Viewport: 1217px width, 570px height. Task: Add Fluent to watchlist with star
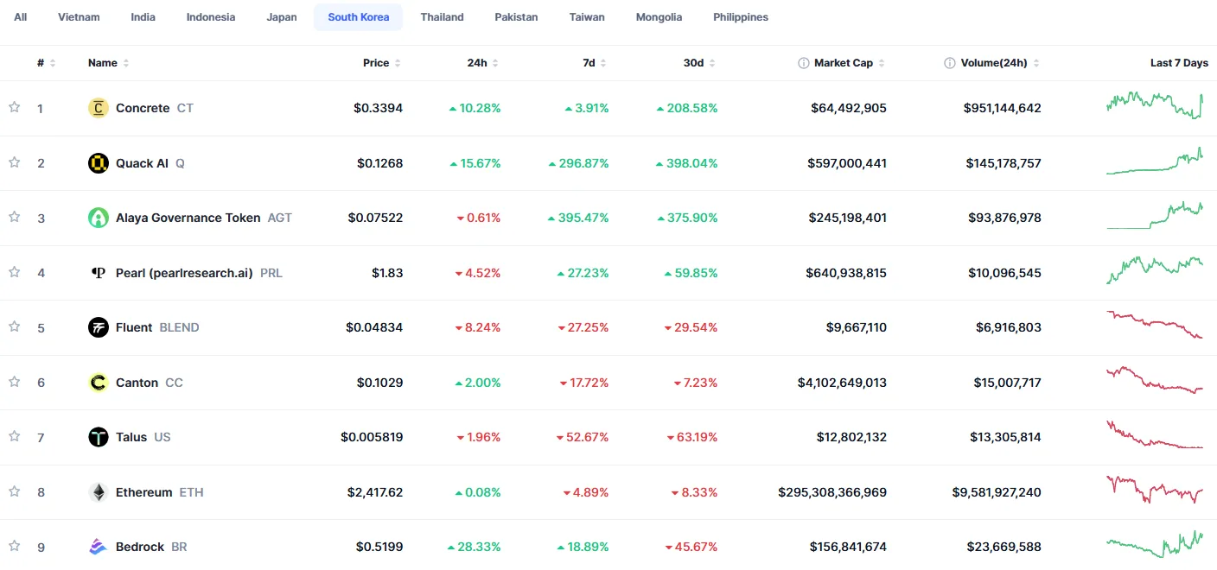(14, 326)
